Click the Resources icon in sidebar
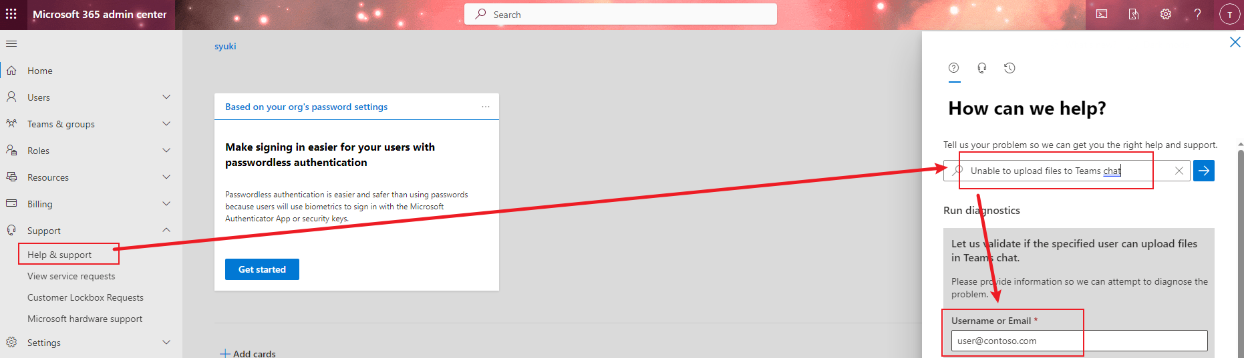Screen dimensions: 1244x358 point(11,177)
